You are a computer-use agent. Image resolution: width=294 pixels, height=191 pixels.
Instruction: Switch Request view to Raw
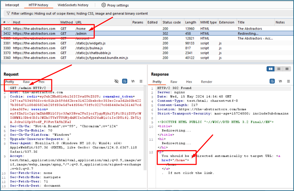point(26,82)
